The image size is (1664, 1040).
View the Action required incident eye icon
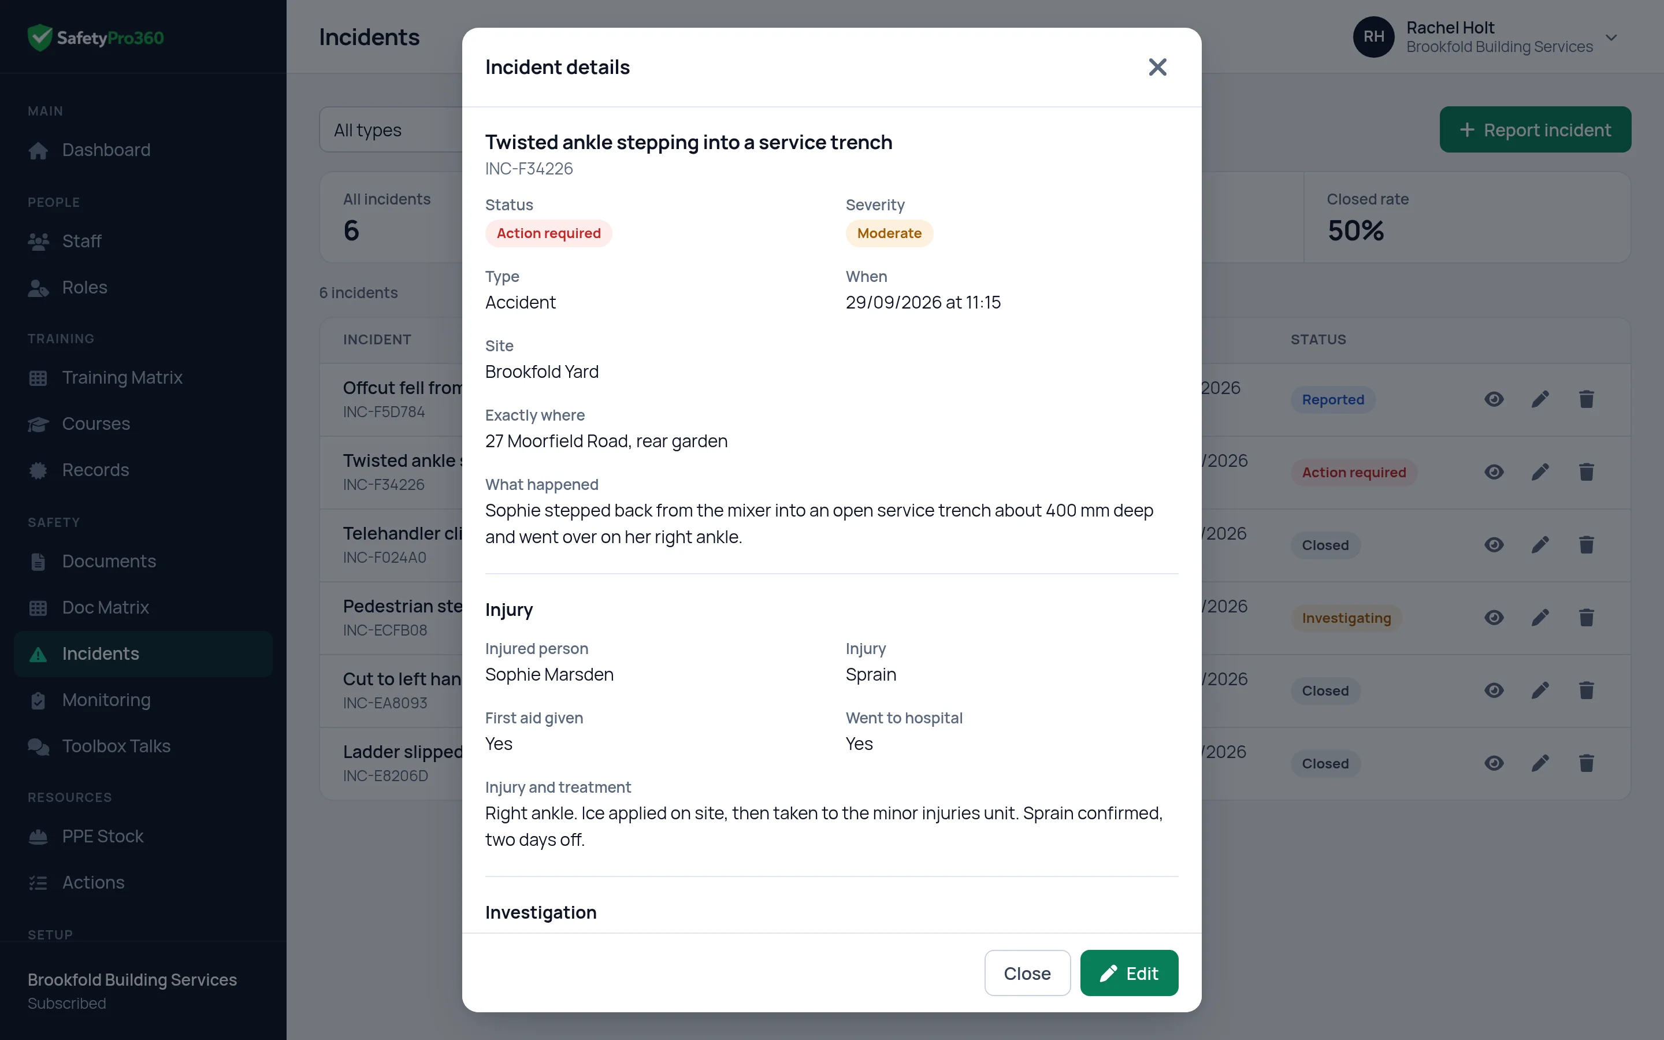pos(1494,472)
